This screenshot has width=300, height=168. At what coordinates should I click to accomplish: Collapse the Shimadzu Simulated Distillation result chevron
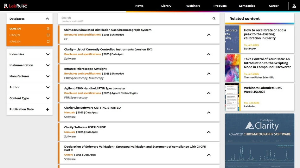point(209,35)
